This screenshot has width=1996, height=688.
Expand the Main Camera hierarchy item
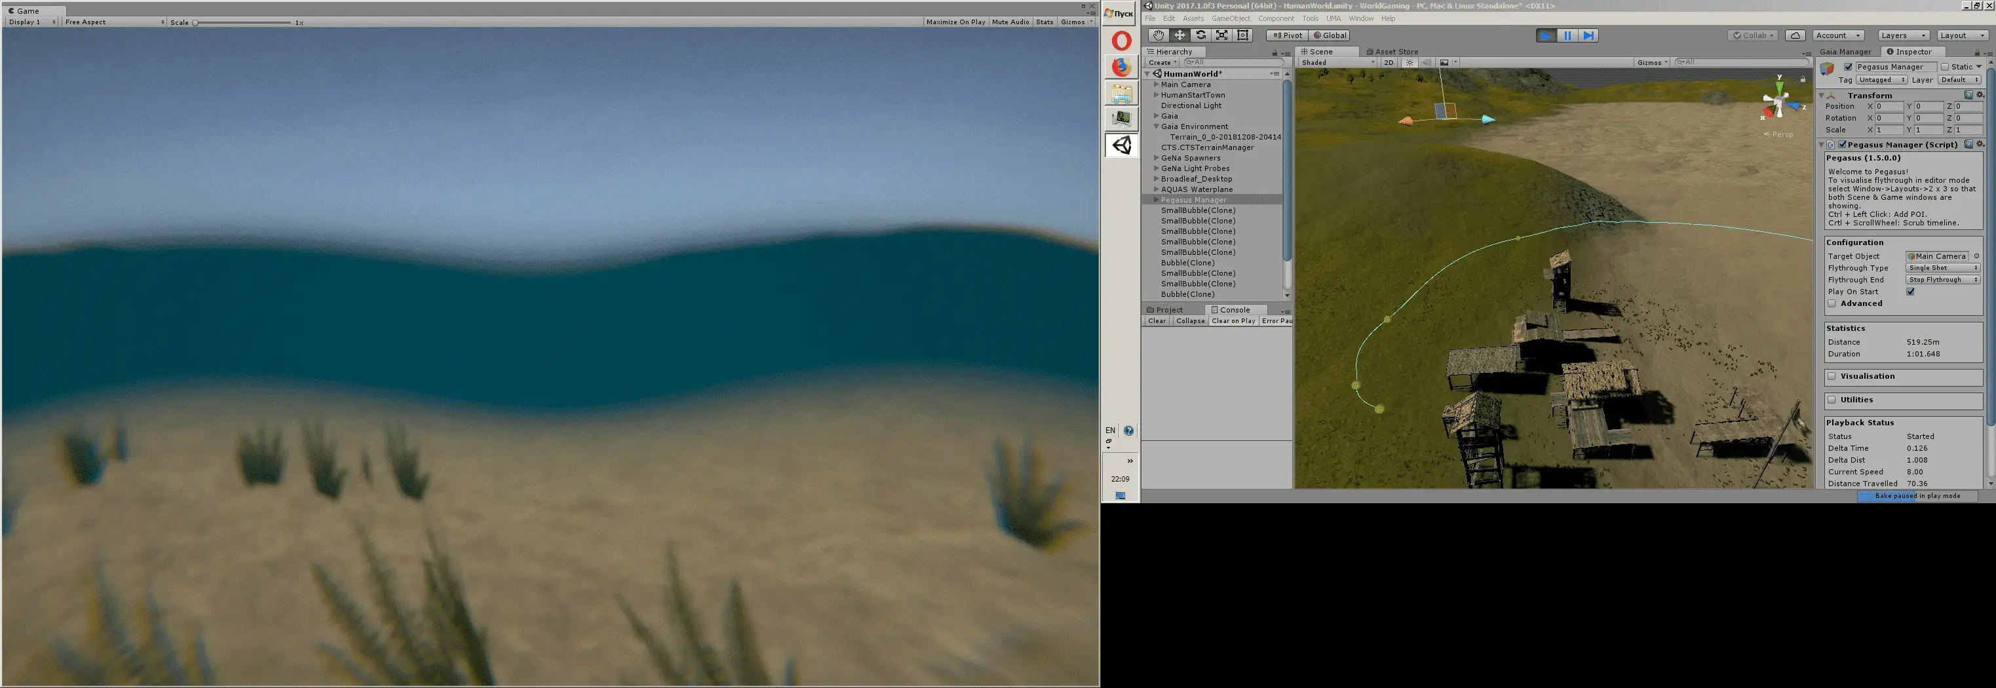(x=1156, y=85)
